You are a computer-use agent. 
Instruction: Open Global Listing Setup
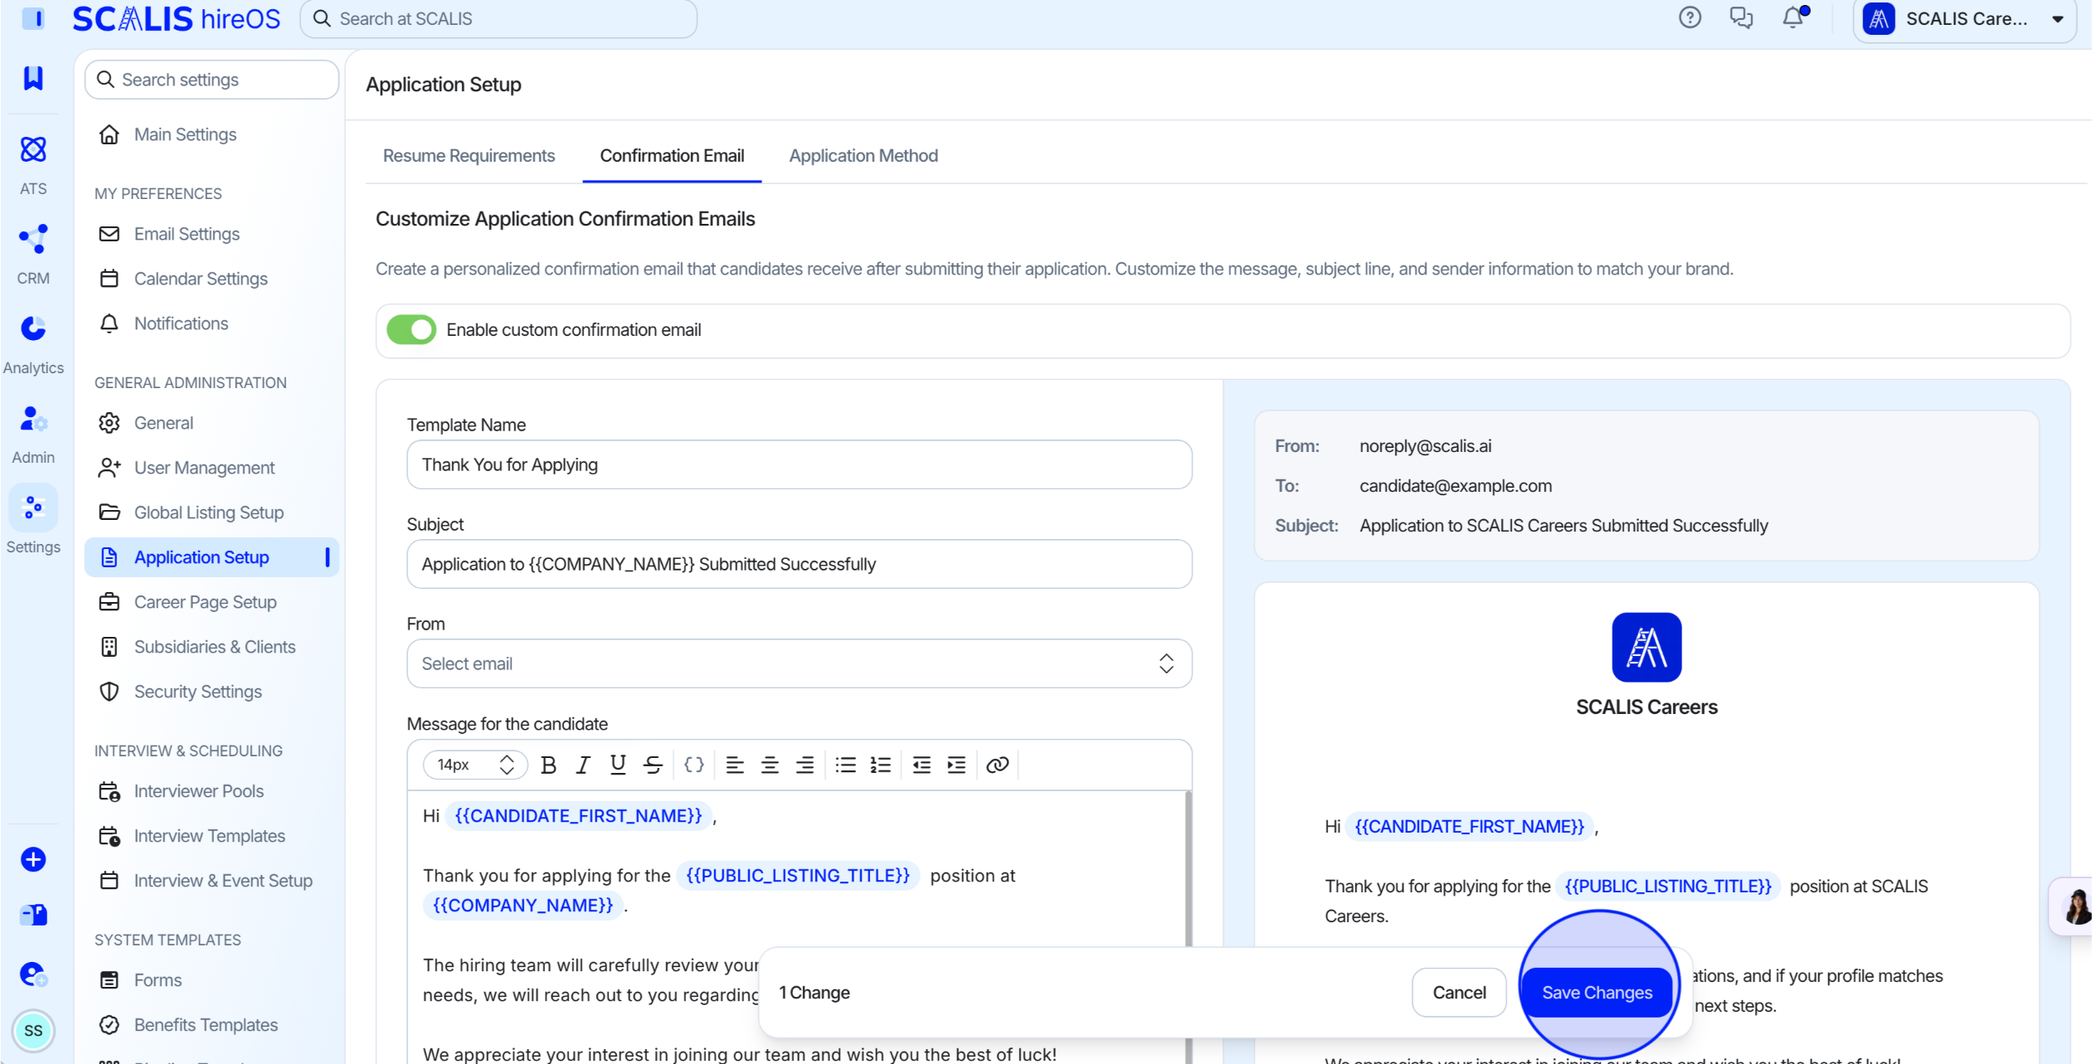[212, 513]
